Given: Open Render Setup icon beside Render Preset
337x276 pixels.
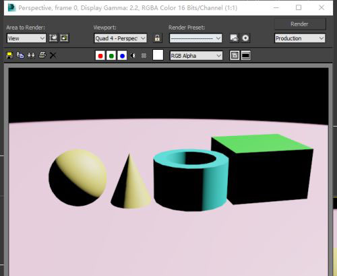Looking at the screenshot, I should coord(234,38).
